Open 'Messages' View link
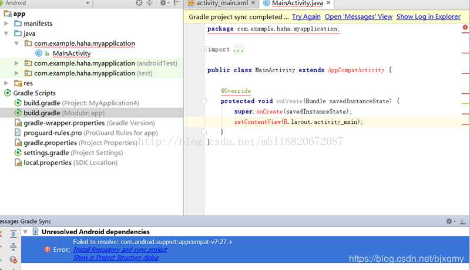Image resolution: width=470 pixels, height=270 pixels. click(x=358, y=17)
